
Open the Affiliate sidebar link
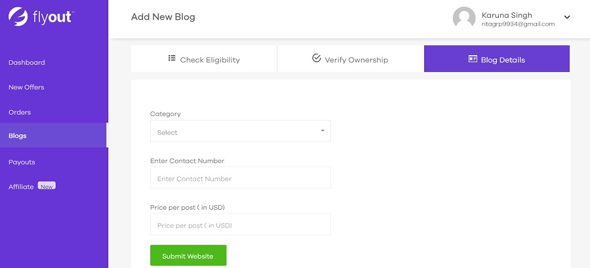21,187
